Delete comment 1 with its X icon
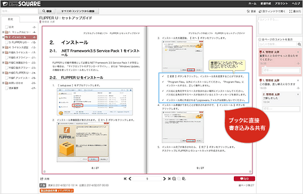The height and width of the screenshot is (194, 303). [x=298, y=81]
